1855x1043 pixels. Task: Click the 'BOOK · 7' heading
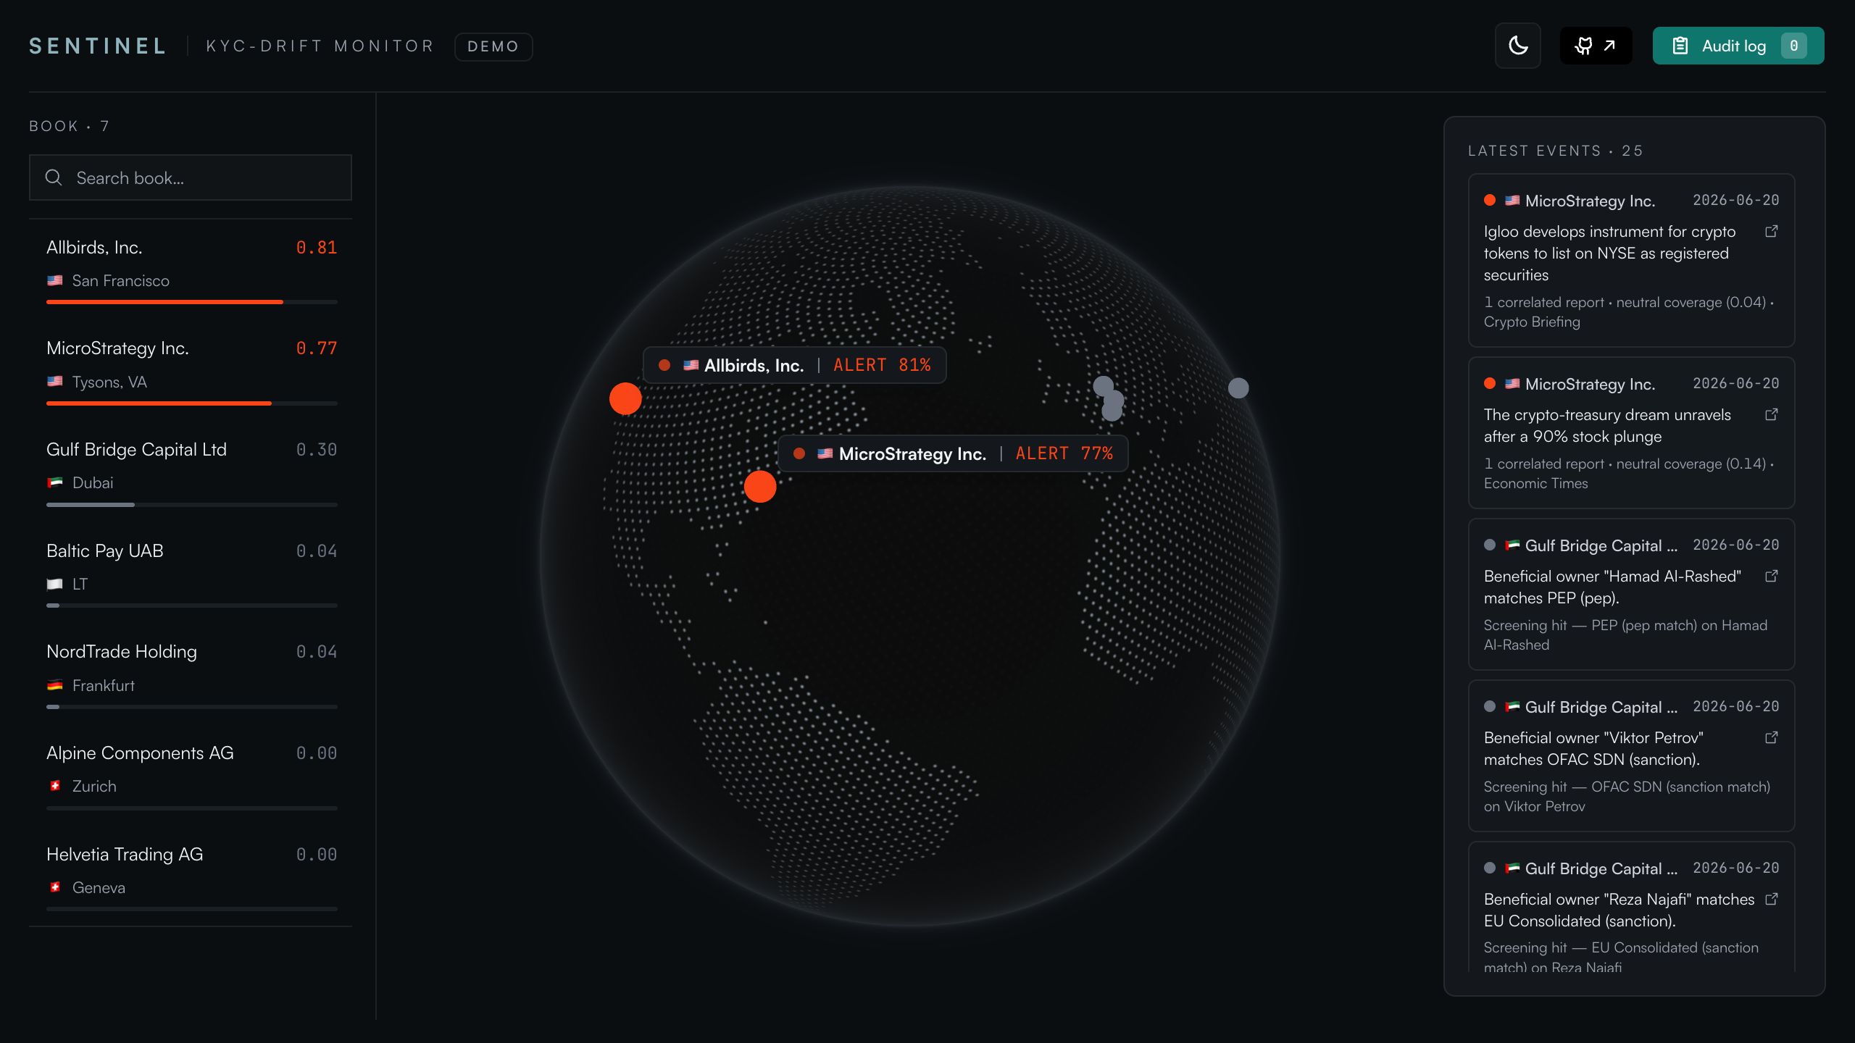[x=70, y=126]
